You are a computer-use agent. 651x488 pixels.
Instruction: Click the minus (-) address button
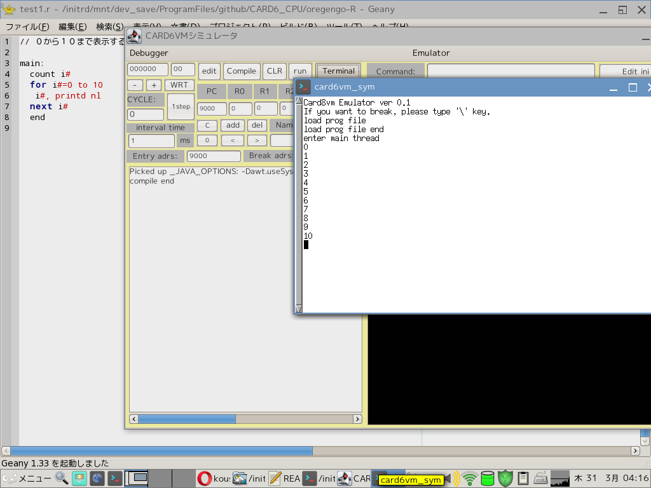(x=135, y=85)
